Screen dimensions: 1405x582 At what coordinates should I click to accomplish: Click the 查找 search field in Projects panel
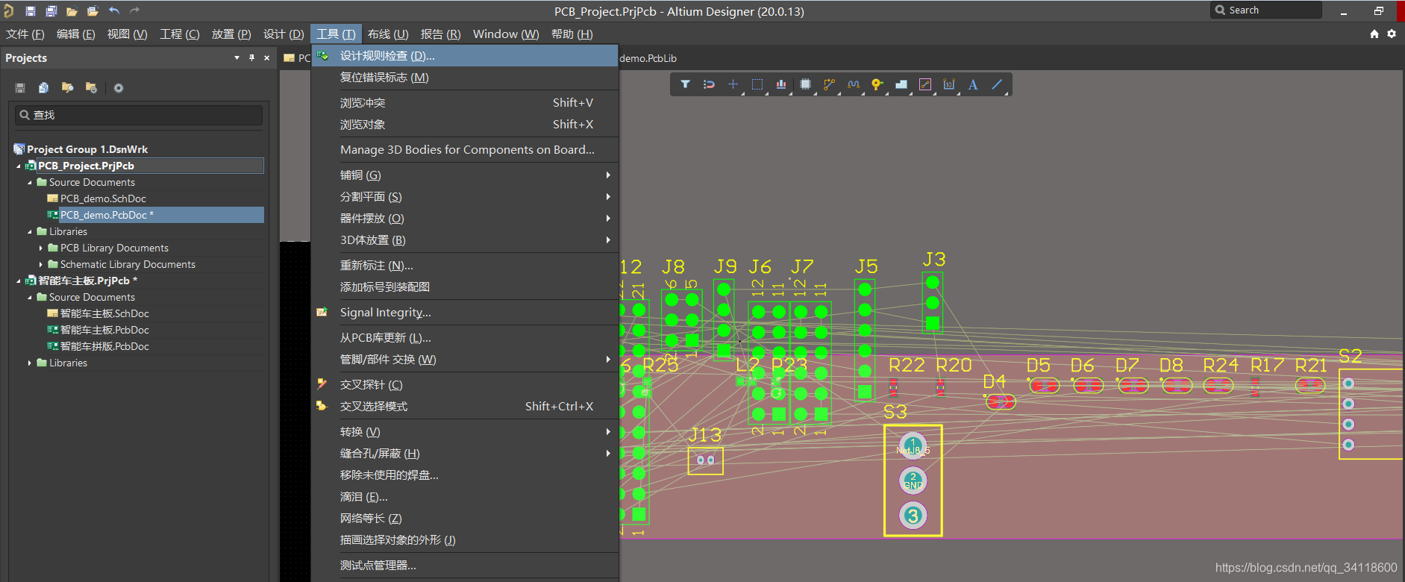point(139,115)
